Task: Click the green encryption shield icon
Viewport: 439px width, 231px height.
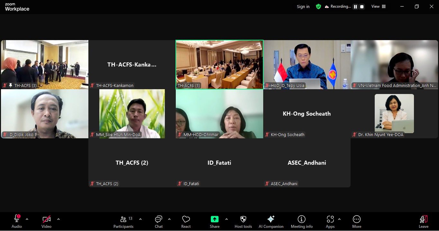Action: coord(318,6)
